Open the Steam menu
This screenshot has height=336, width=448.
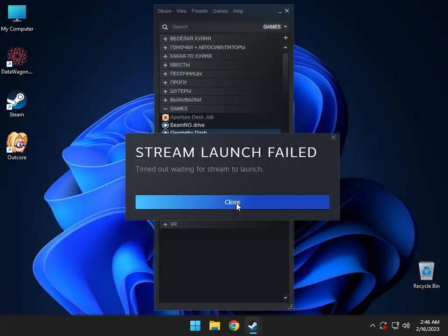164,11
